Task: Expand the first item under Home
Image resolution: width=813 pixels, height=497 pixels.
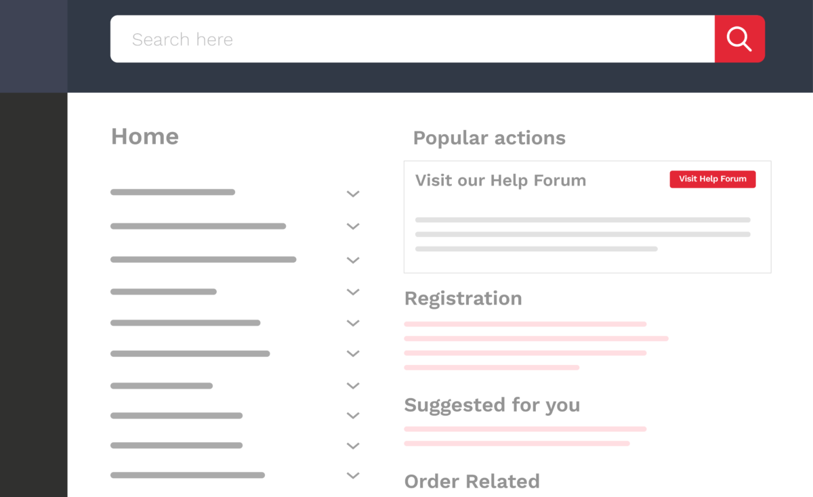Action: [353, 194]
